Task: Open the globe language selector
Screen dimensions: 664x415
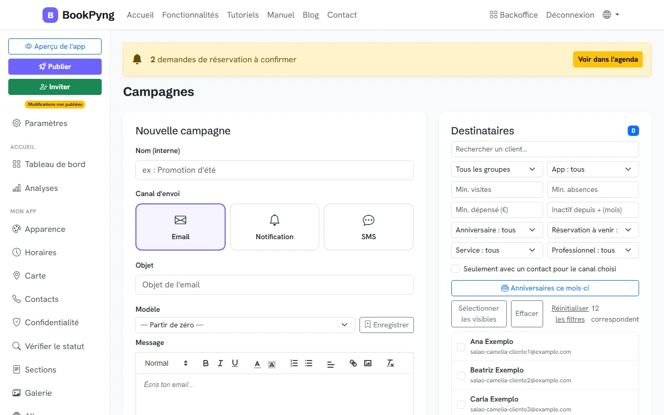Action: 611,15
